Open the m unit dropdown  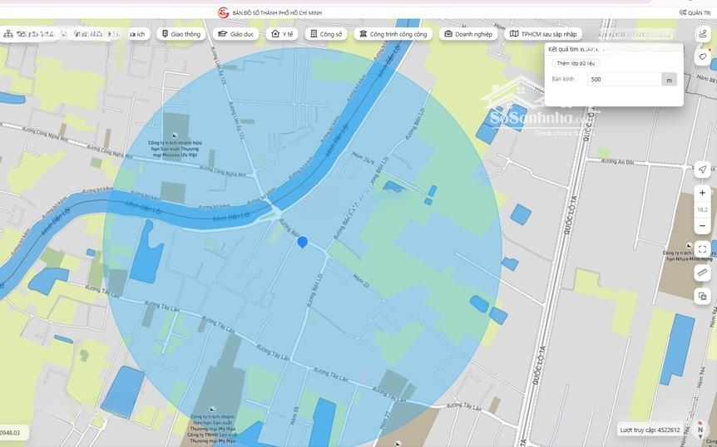coord(668,80)
